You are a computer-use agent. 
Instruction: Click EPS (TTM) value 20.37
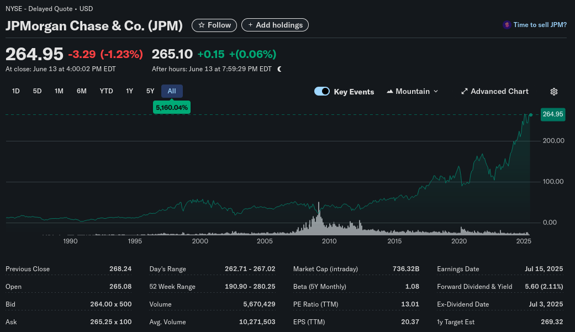(x=410, y=322)
